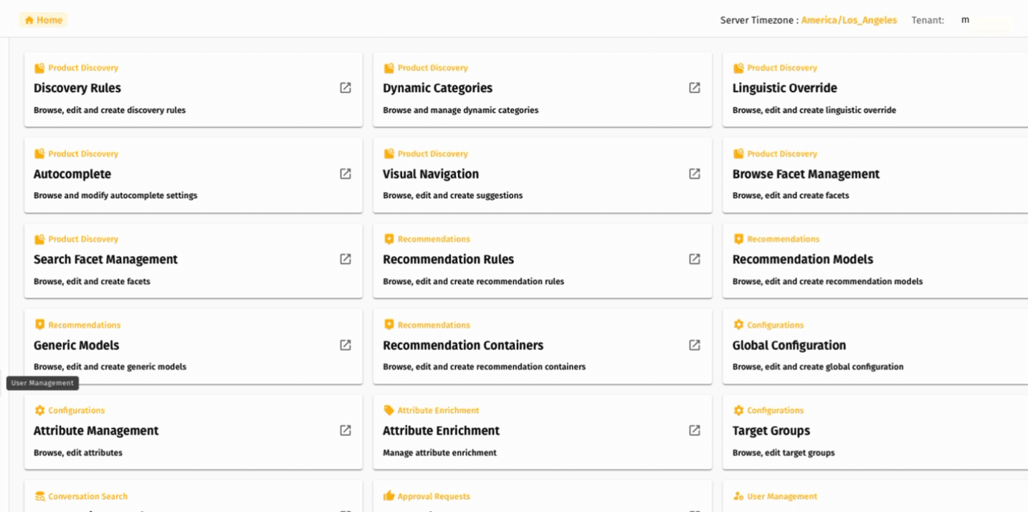The width and height of the screenshot is (1028, 512).
Task: Click the Conversation Search category icon
Action: [39, 496]
